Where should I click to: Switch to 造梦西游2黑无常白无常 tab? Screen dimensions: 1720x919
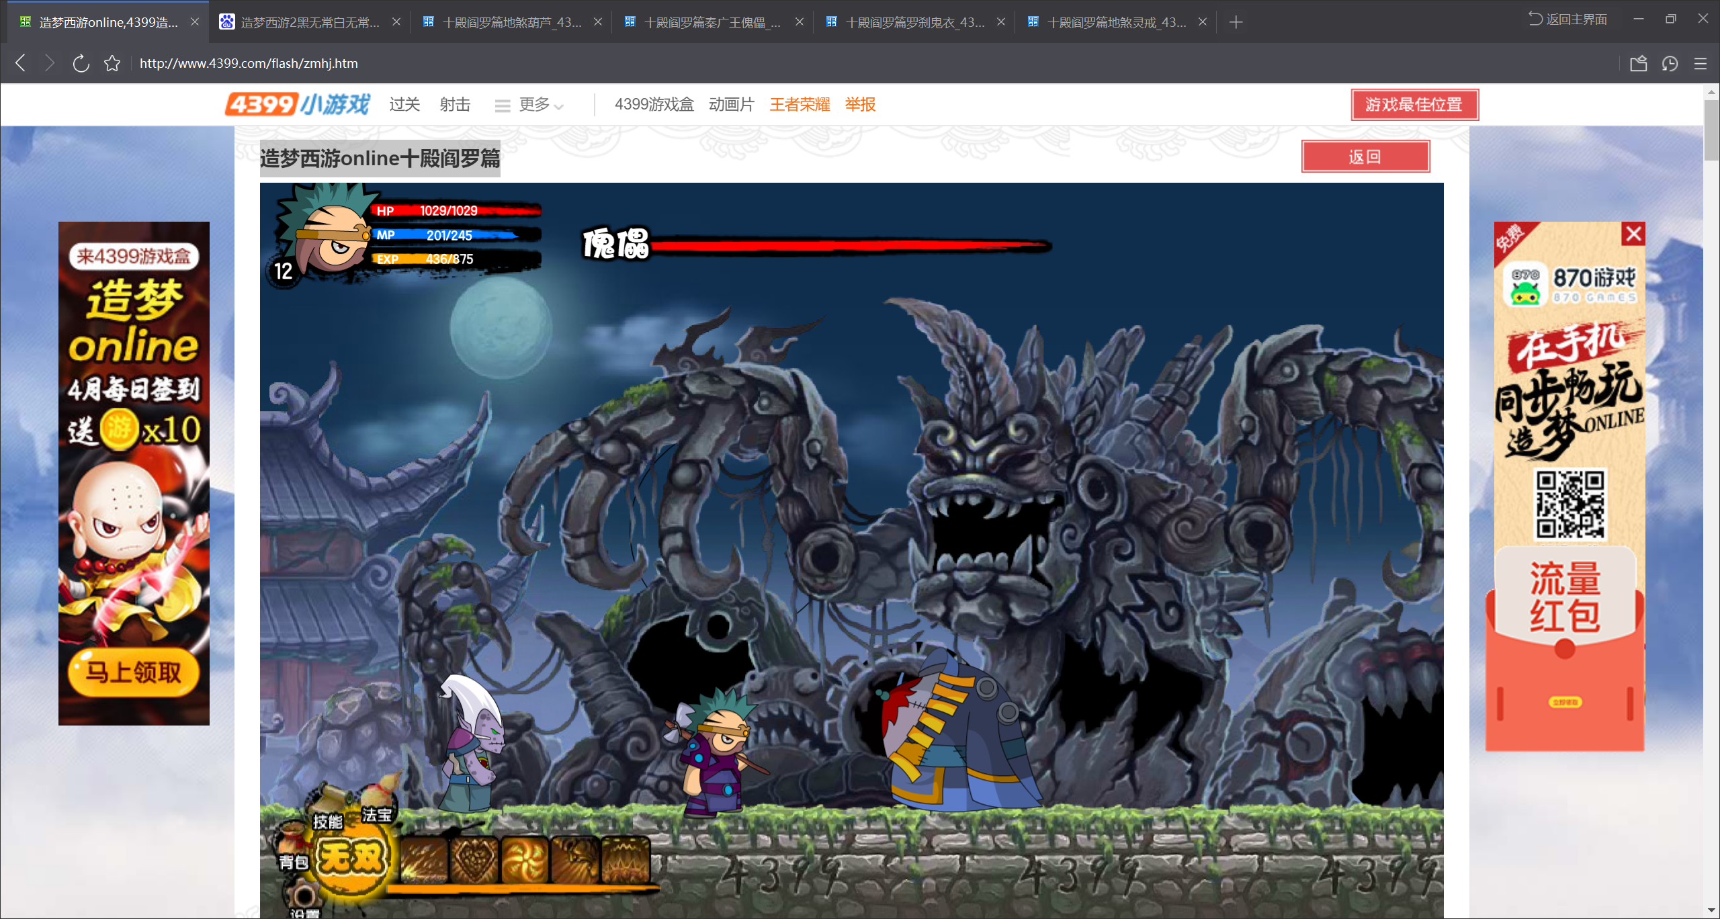point(309,22)
